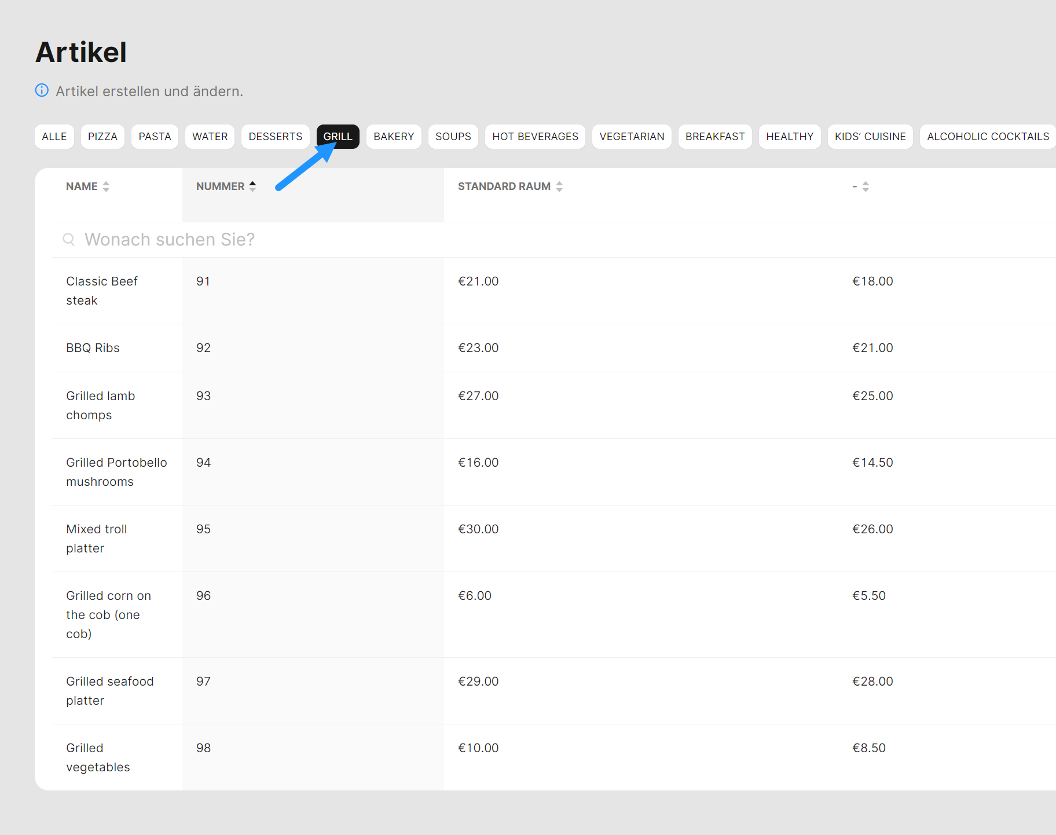Image resolution: width=1056 pixels, height=835 pixels.
Task: Show ALCOHOLIC COCKTAILS category items
Action: pos(988,137)
